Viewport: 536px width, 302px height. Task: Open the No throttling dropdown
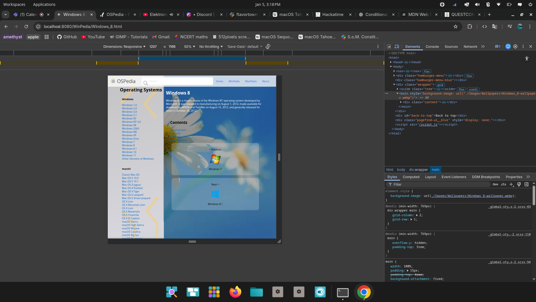pos(211,46)
